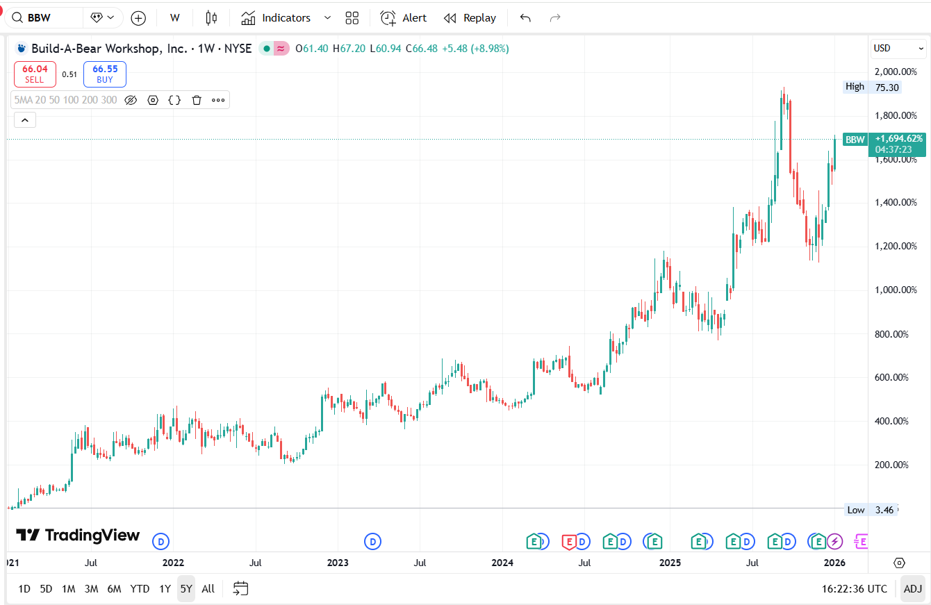Select the 5Y time range
The height and width of the screenshot is (605, 931).
click(186, 589)
